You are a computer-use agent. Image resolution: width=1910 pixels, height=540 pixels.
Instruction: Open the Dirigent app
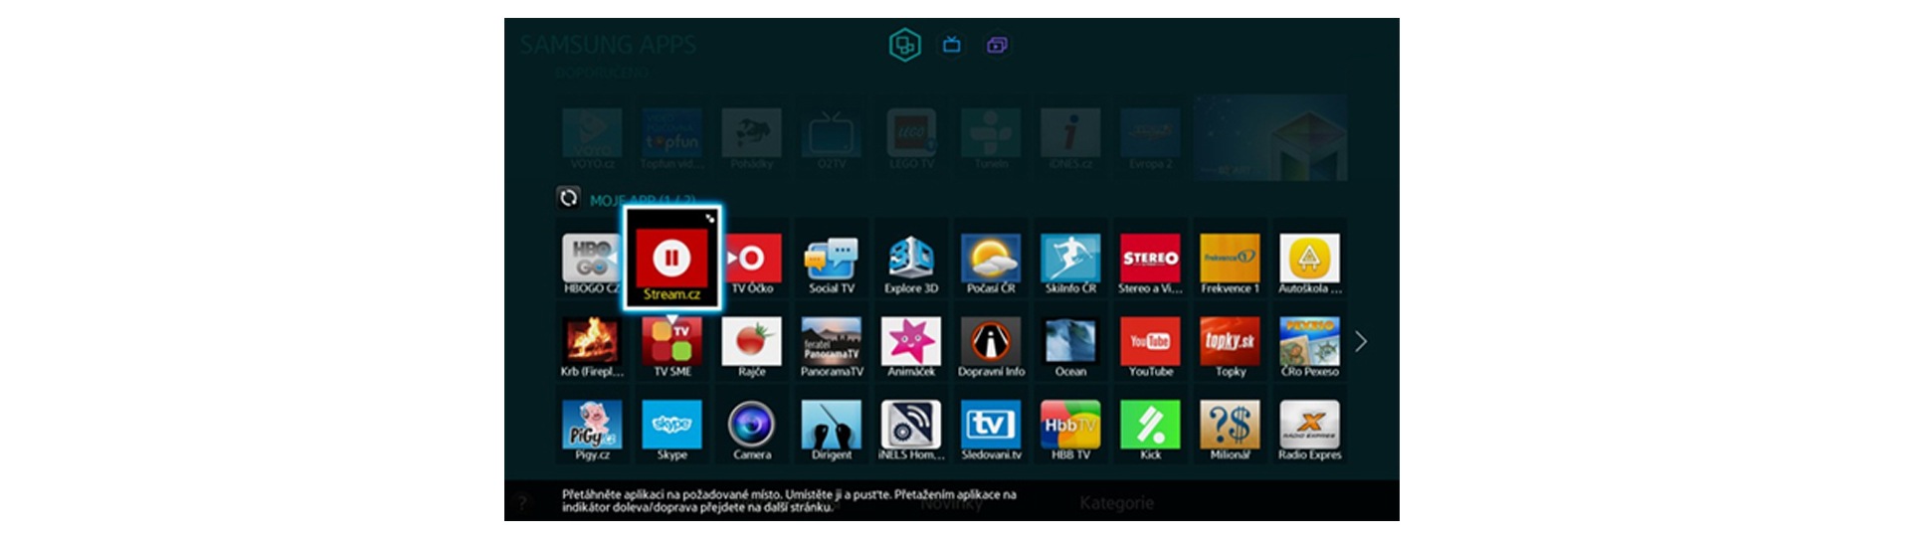(x=832, y=431)
